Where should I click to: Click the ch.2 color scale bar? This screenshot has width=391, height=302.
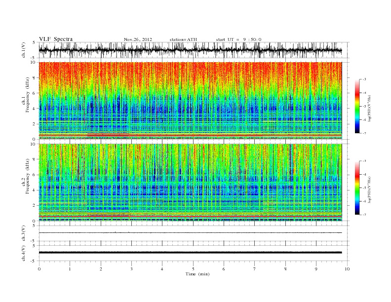point(357,188)
